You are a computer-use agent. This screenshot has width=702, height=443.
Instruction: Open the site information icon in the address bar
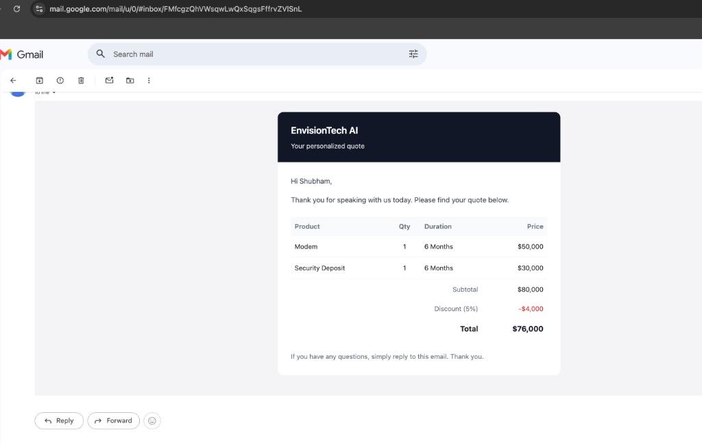(39, 9)
